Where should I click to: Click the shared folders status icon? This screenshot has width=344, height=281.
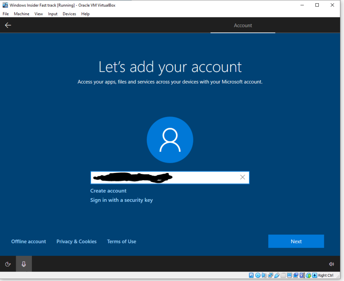(283, 275)
